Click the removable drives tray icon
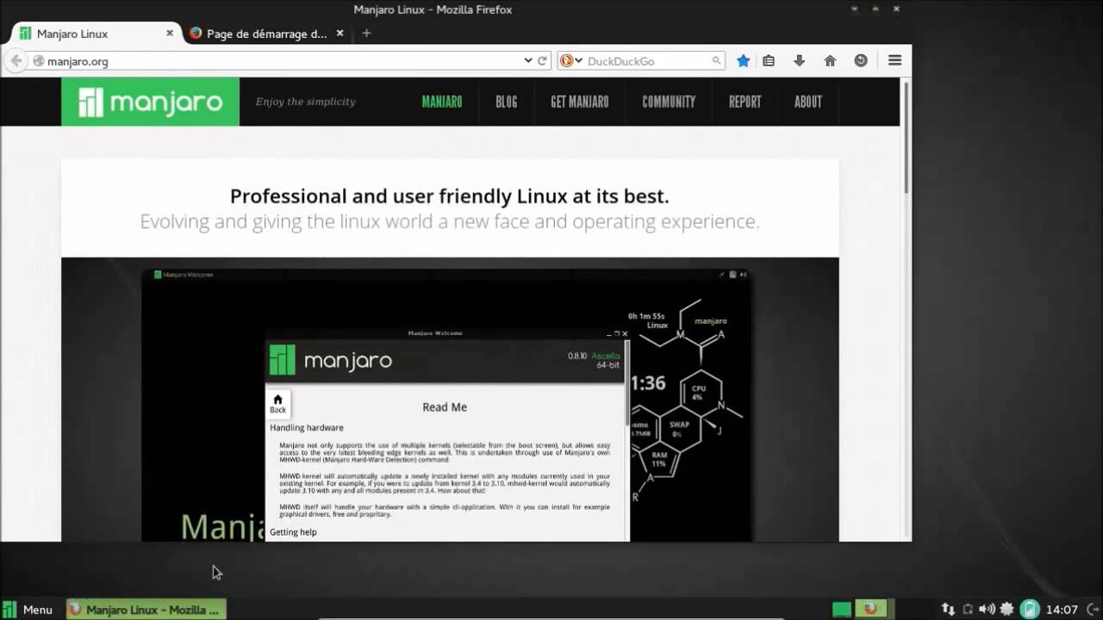The height and width of the screenshot is (620, 1103). coord(968,609)
